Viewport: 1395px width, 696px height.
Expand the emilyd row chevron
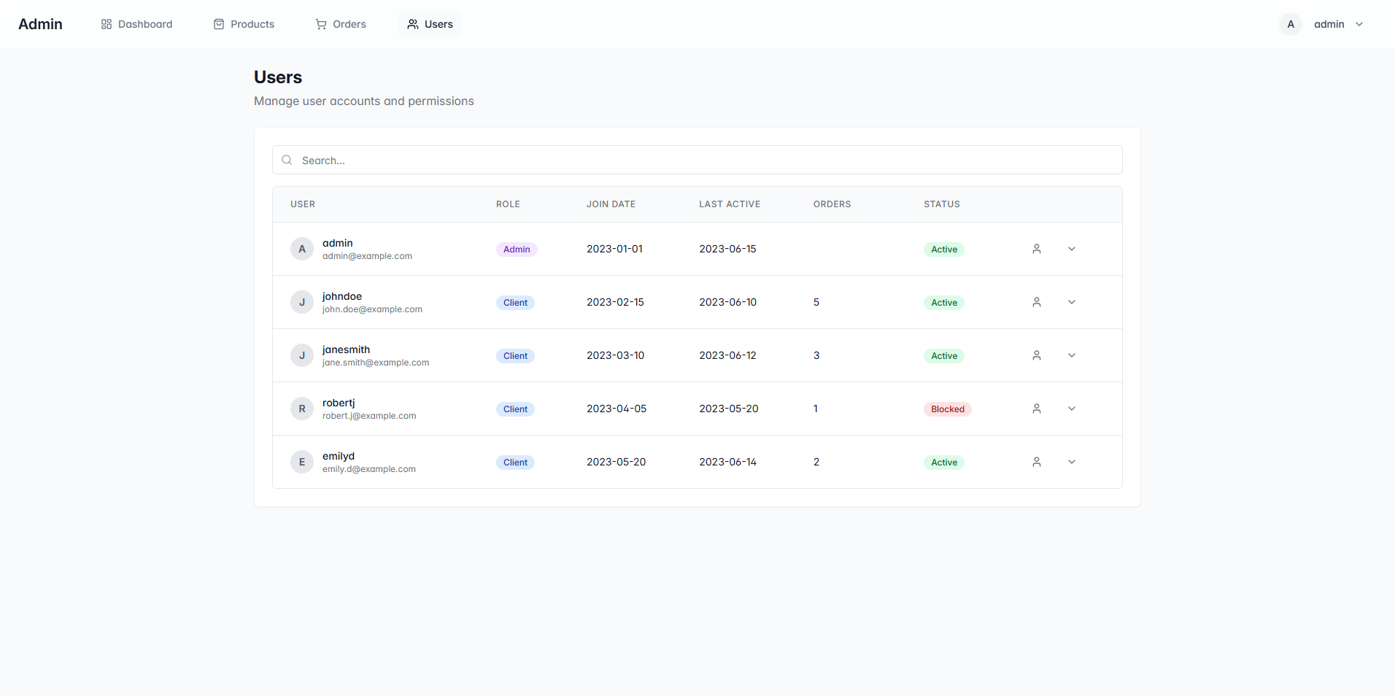pyautogui.click(x=1072, y=462)
